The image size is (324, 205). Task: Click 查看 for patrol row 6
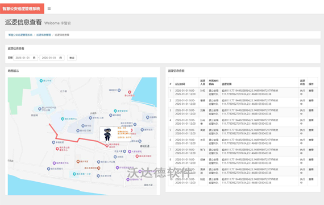pyautogui.click(x=311, y=140)
